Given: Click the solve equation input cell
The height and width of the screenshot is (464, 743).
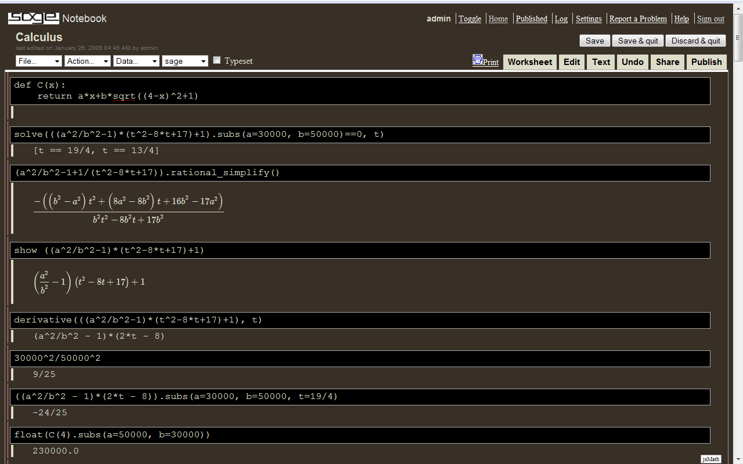Looking at the screenshot, I should (360, 135).
